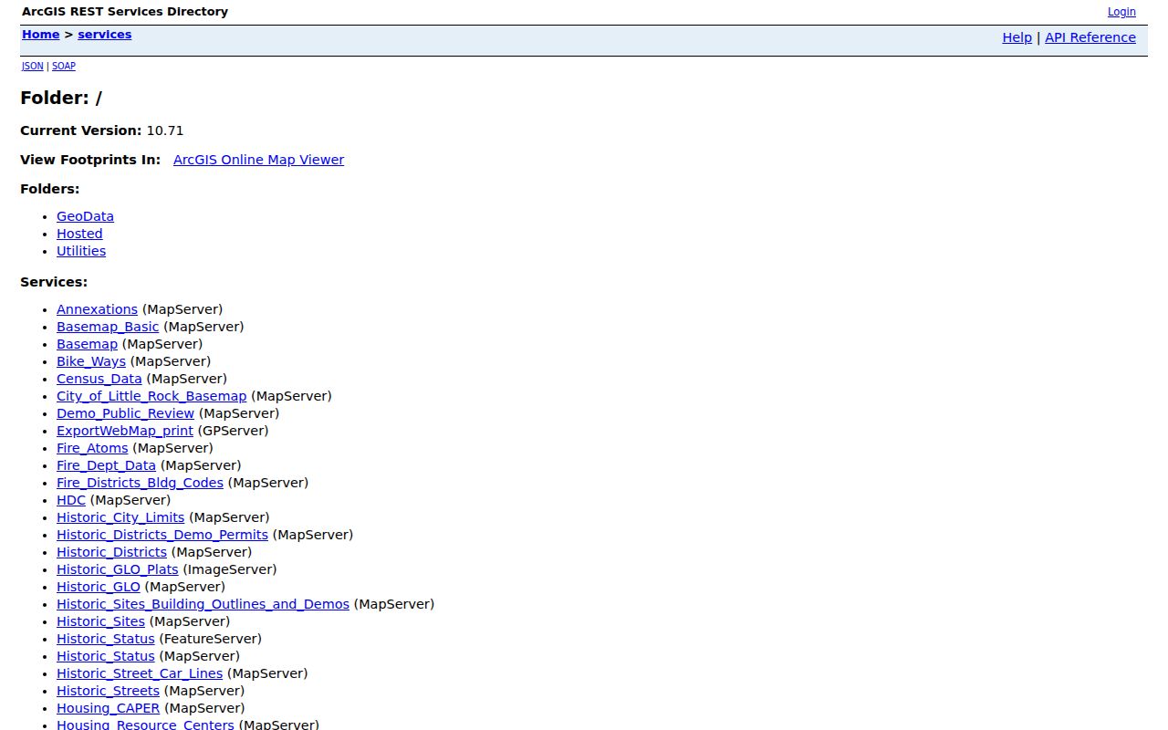Open the Bike_Ways service
This screenshot has height=730, width=1168.
coord(91,361)
